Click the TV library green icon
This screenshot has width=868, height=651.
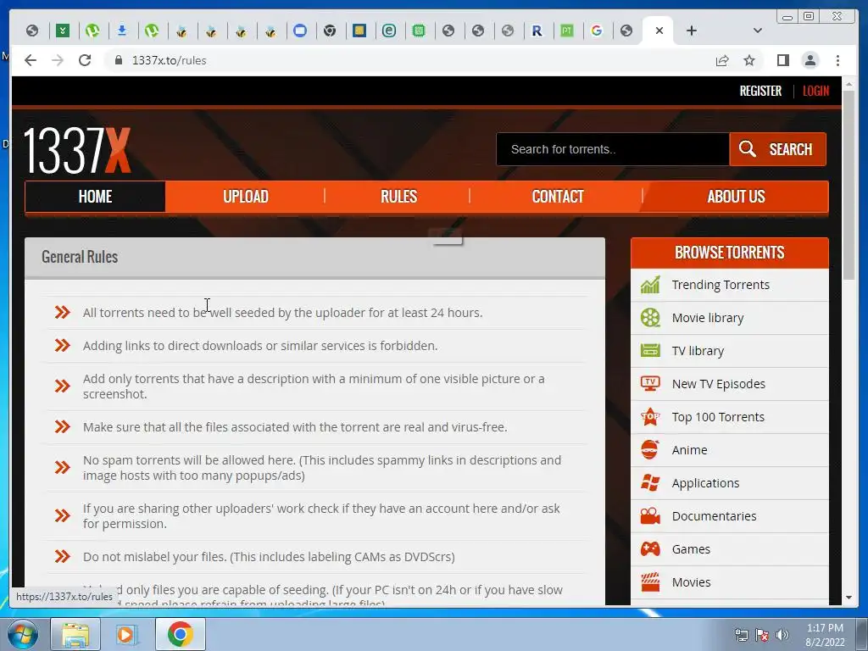[650, 350]
